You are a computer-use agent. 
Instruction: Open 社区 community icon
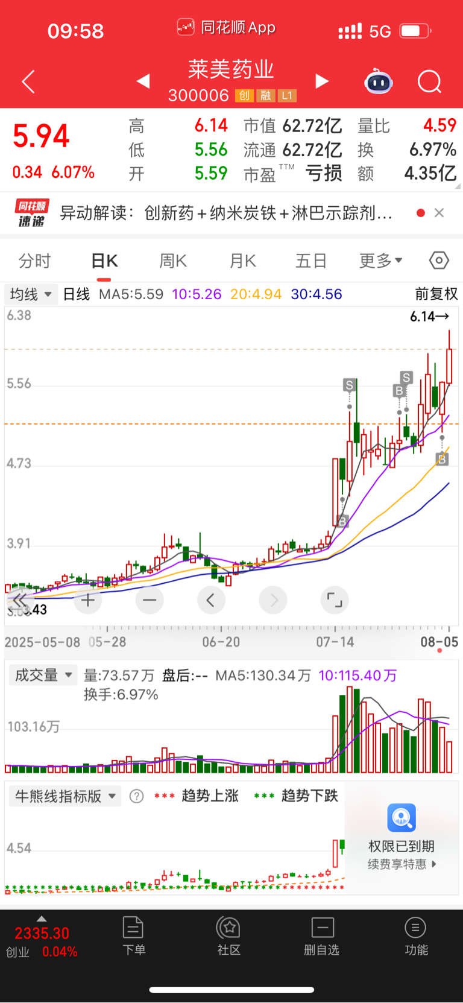click(x=229, y=936)
